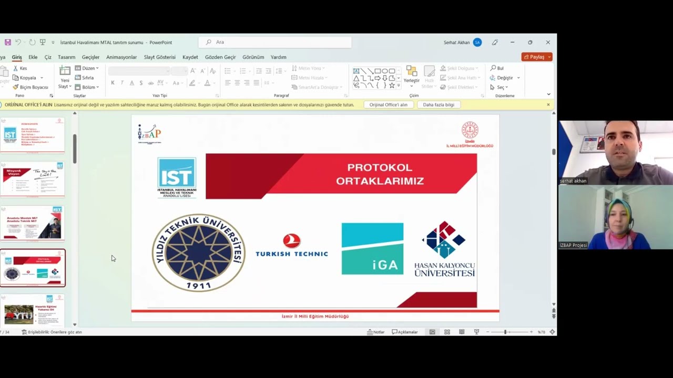673x378 pixels.
Task: Select the star shape in shapes gallery
Action: click(392, 85)
